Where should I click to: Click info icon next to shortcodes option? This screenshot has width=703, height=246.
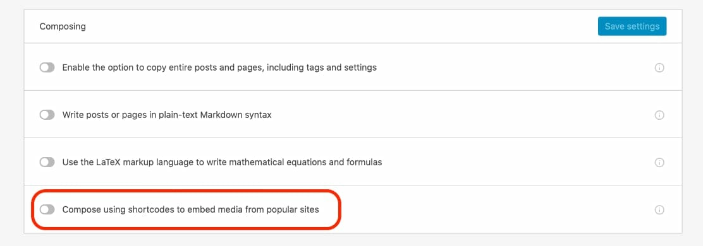(x=659, y=210)
